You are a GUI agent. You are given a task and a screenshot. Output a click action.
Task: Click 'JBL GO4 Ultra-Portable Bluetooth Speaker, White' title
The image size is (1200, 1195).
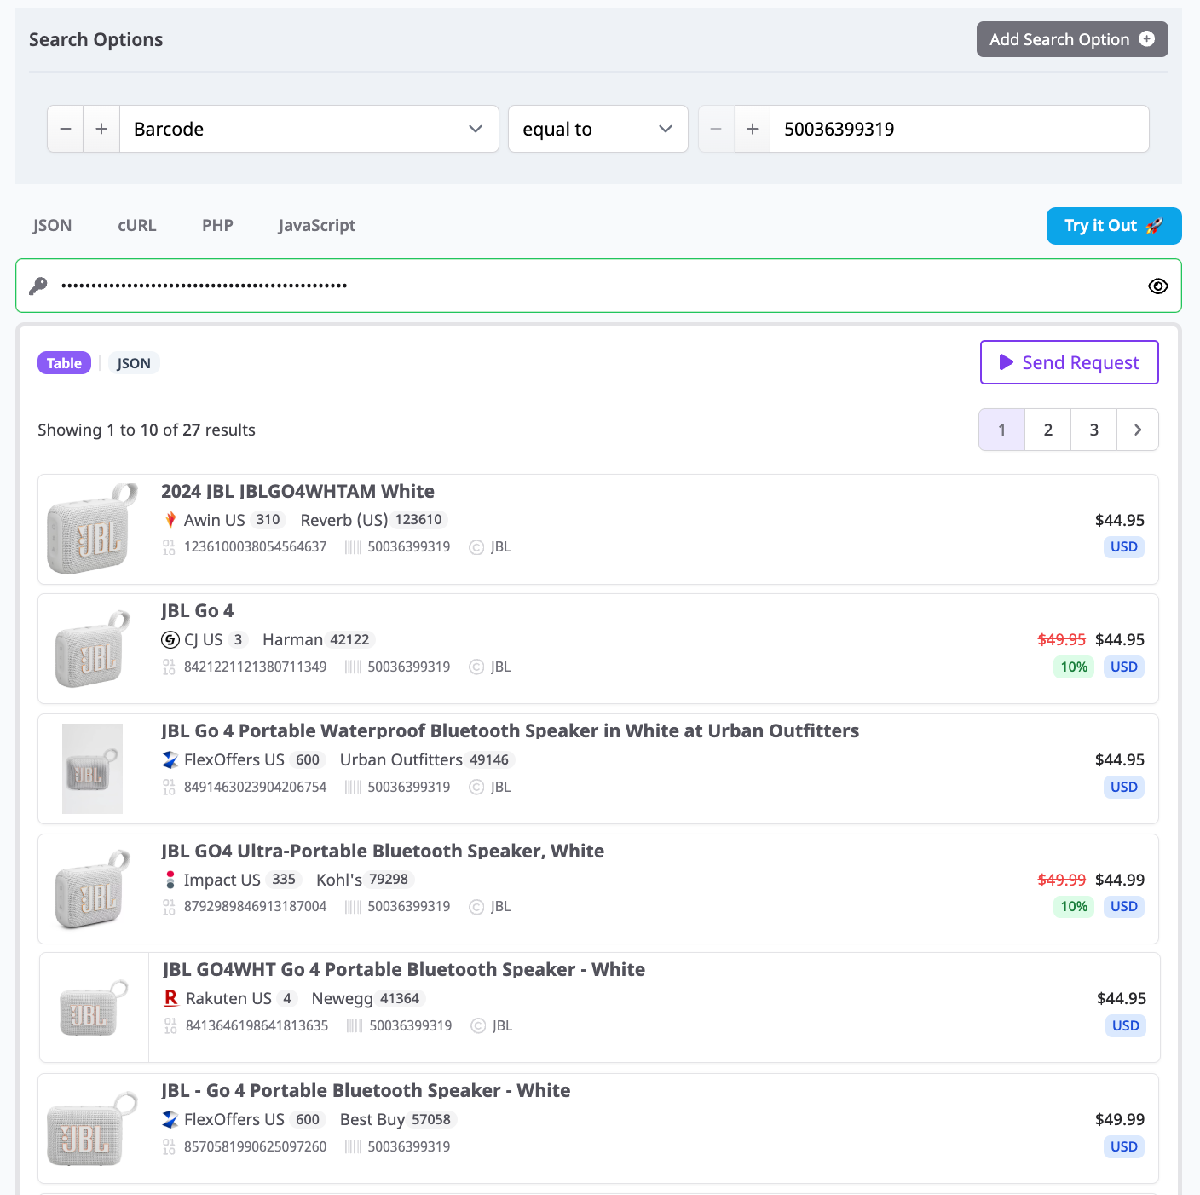(383, 852)
